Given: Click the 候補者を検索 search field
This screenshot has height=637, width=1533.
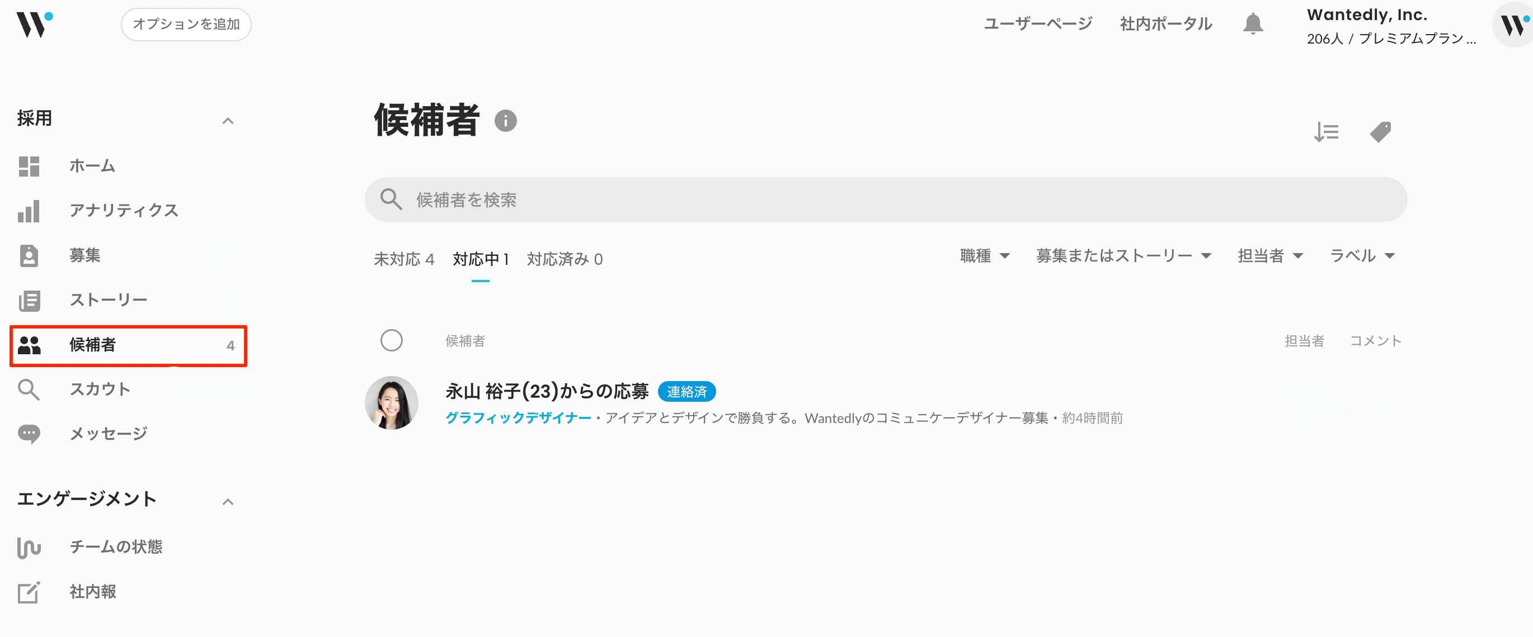Looking at the screenshot, I should coord(886,199).
